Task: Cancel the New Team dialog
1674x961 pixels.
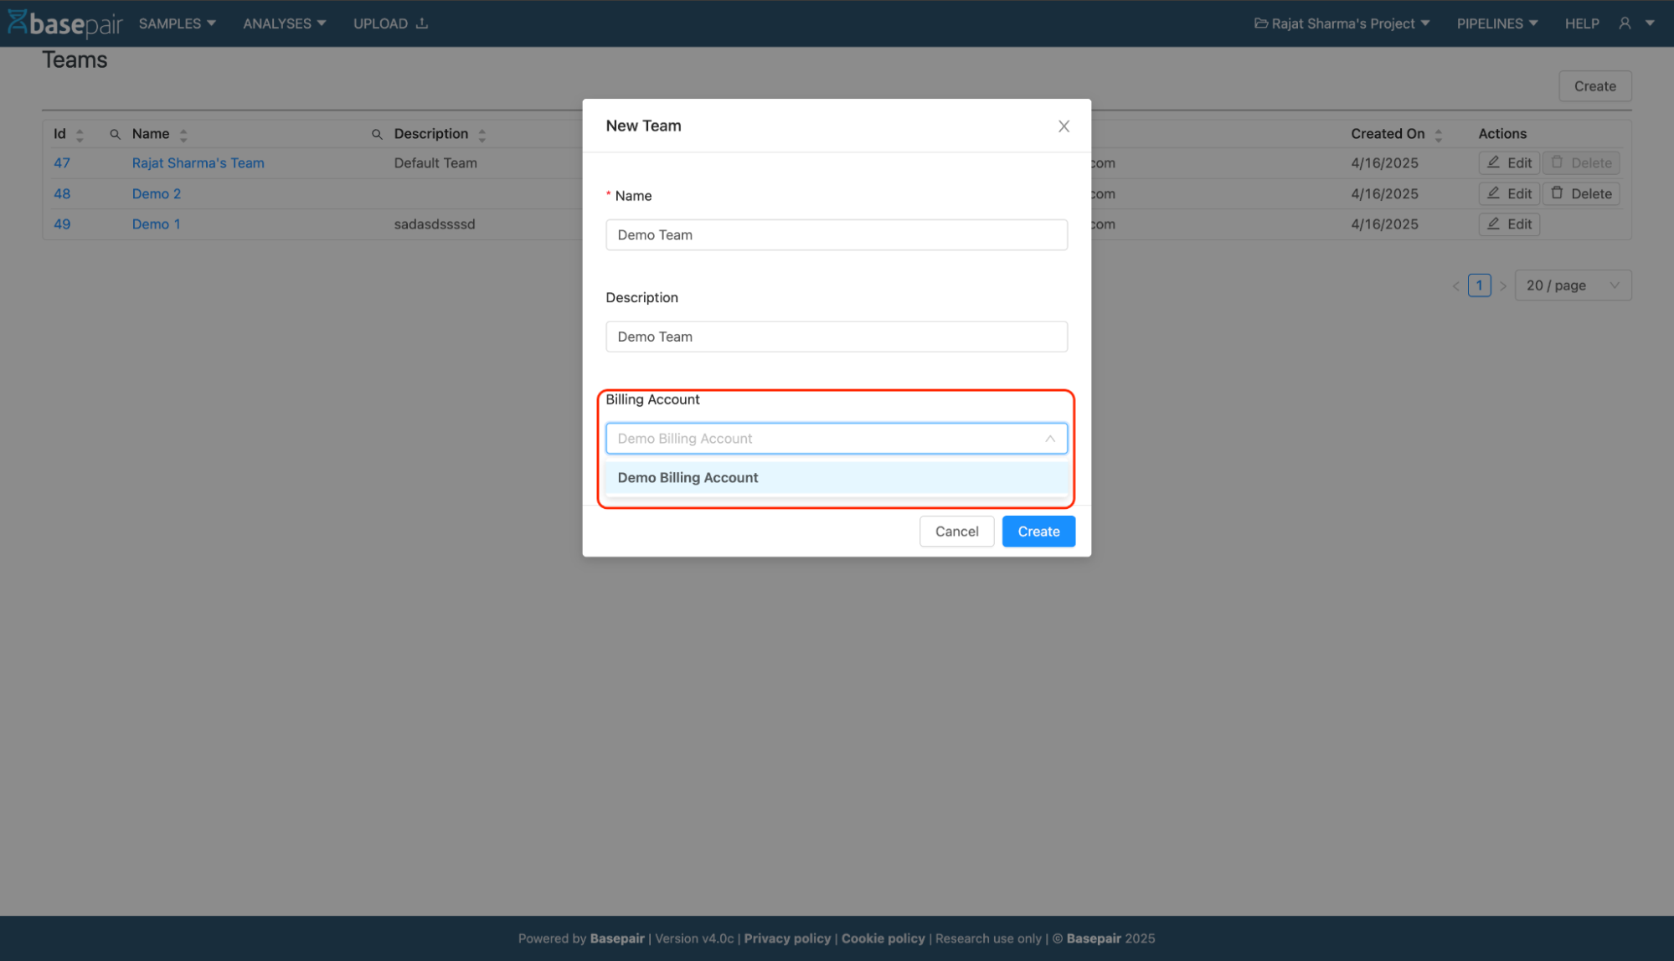Action: pos(955,532)
